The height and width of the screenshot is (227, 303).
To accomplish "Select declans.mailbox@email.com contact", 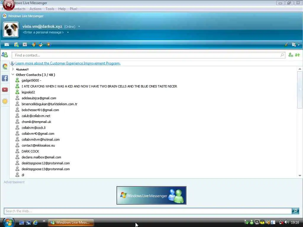I will 41,157.
